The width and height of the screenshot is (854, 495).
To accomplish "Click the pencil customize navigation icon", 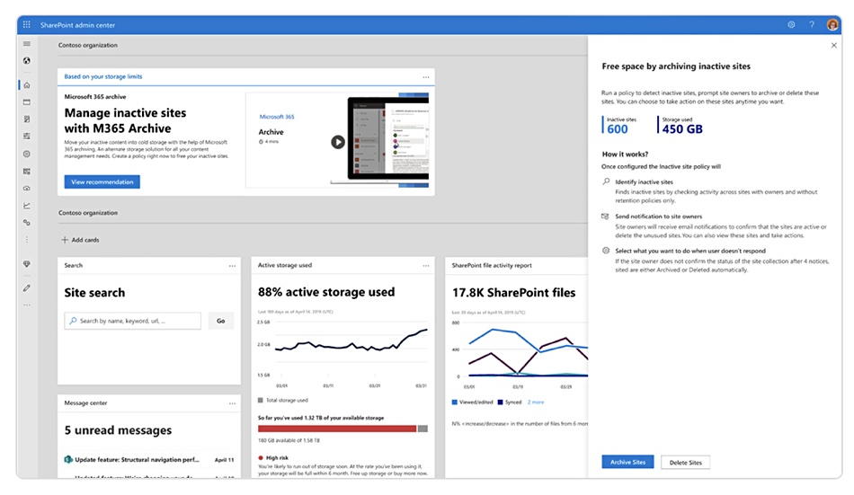I will (27, 288).
